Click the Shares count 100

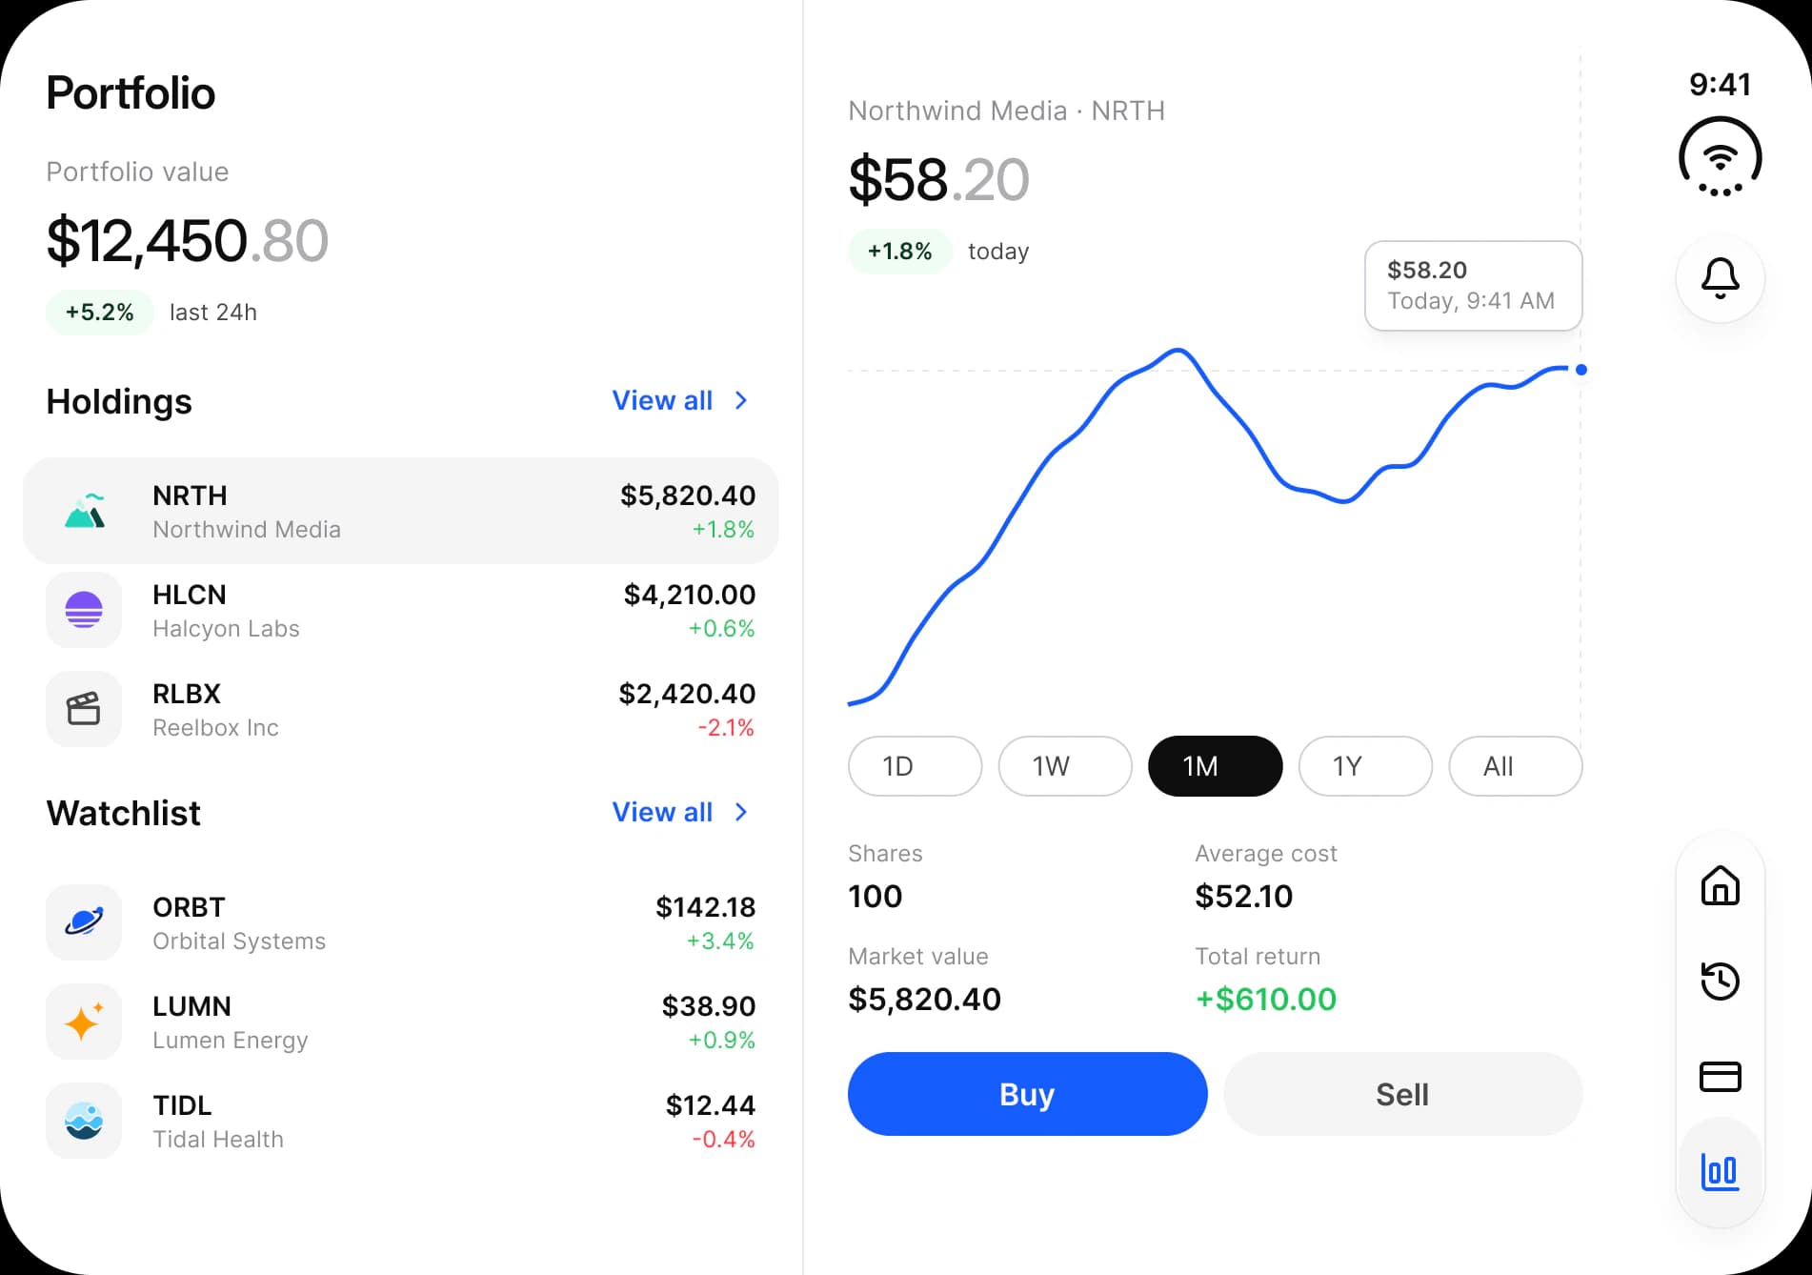[x=875, y=896]
